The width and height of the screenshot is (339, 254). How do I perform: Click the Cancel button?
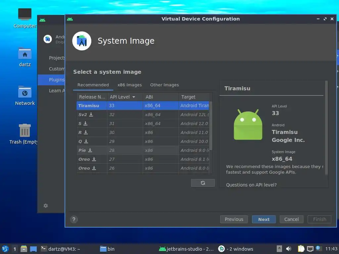291,220
